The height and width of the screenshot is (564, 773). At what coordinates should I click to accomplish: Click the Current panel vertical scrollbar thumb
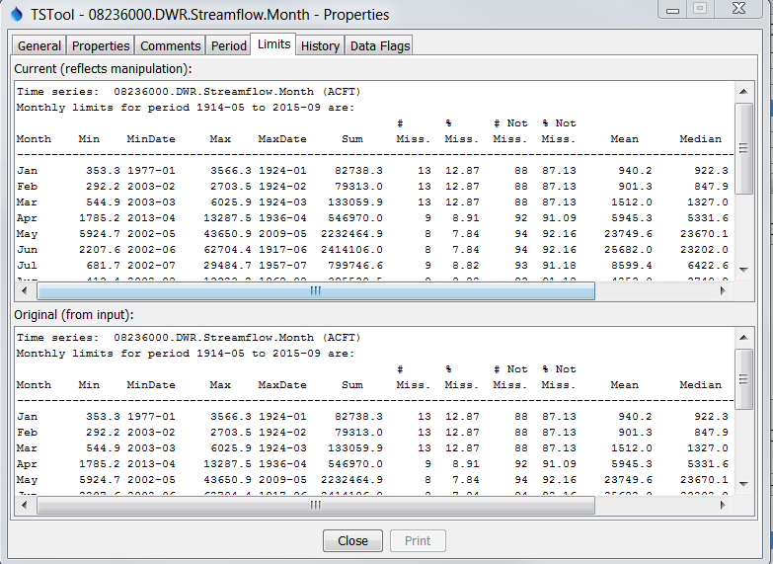tap(744, 148)
